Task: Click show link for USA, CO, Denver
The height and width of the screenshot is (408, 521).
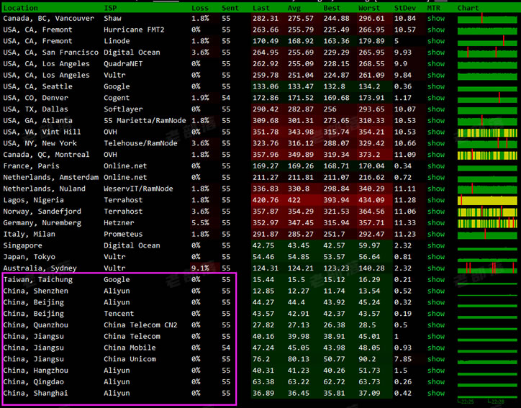Action: (x=436, y=98)
